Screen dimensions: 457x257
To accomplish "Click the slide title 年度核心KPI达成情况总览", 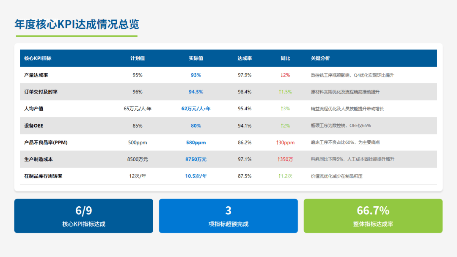I will click(x=77, y=24).
